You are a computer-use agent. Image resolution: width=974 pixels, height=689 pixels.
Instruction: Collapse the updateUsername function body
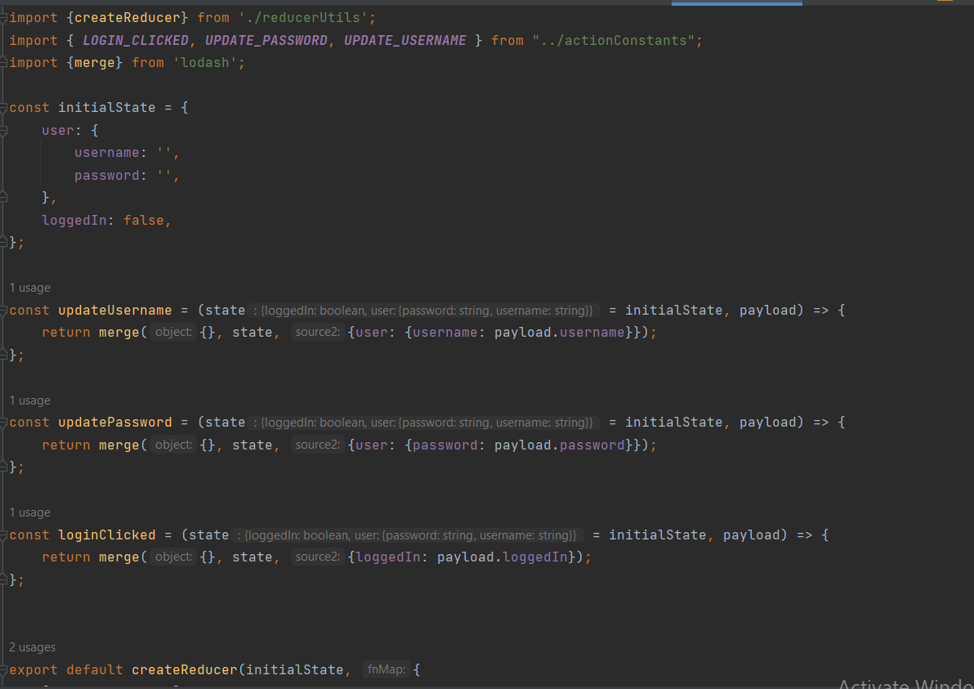point(3,310)
